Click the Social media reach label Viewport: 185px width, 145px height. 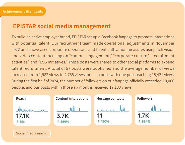(x=31, y=133)
